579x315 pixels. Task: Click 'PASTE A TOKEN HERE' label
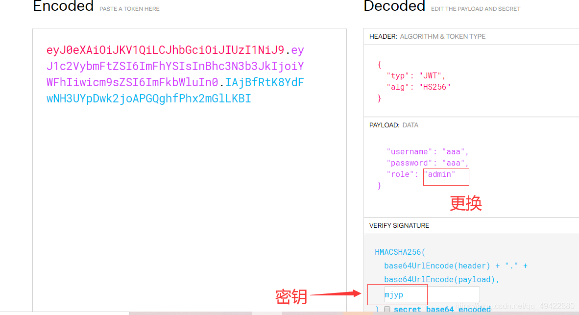click(x=129, y=8)
